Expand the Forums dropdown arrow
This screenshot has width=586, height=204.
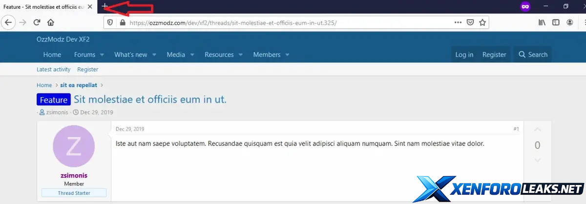pos(101,55)
